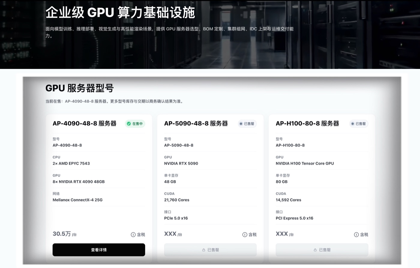The image size is (420, 268).
Task: Select AP-H100-80-8 服务器 card title
Action: click(x=307, y=124)
